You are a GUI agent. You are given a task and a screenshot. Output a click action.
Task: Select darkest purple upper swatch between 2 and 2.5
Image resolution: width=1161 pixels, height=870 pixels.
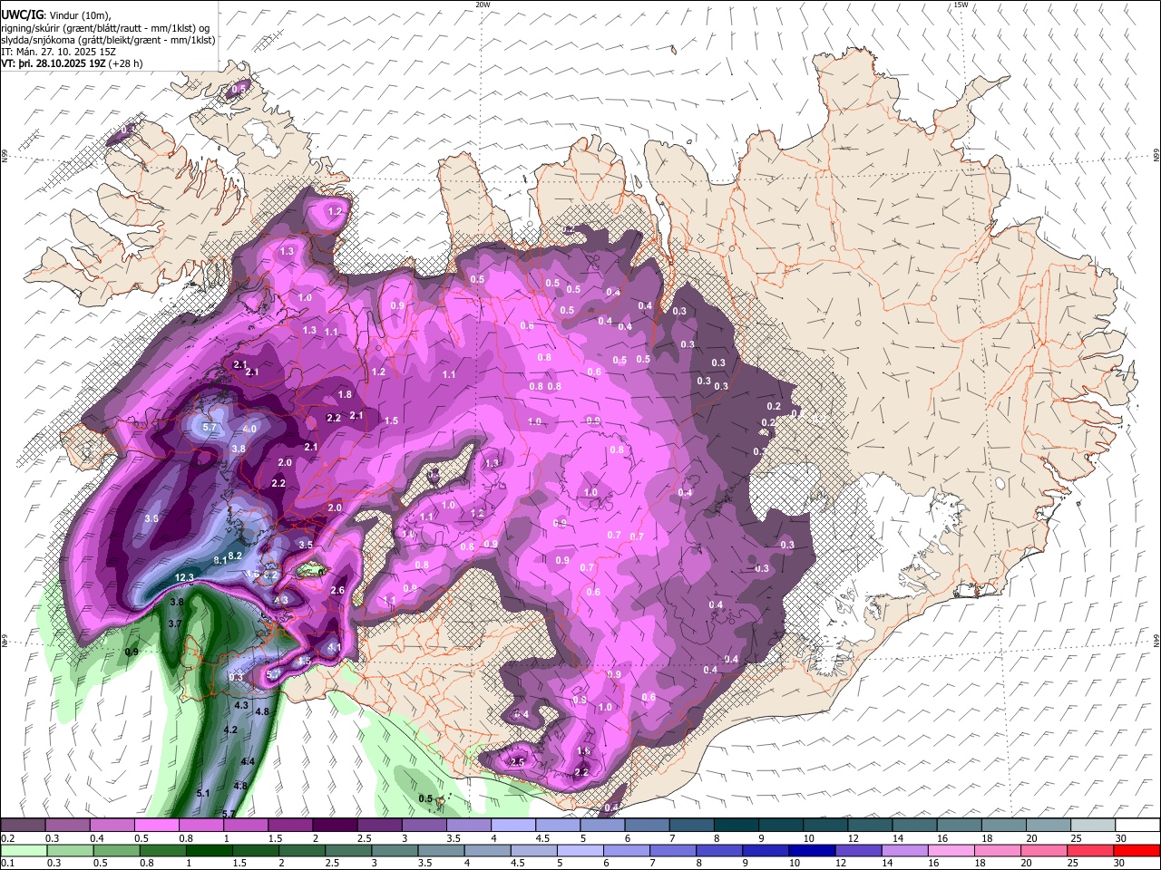pos(335,825)
